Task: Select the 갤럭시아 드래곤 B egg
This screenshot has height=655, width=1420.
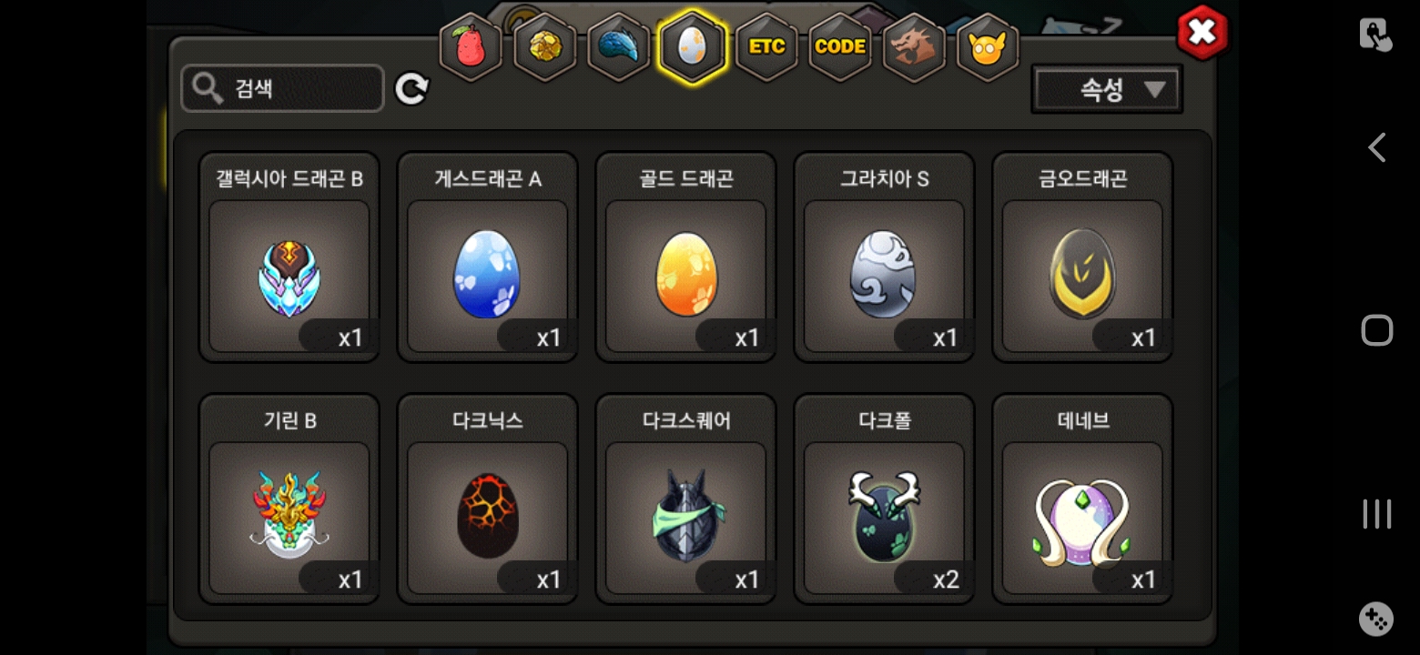Action: click(x=289, y=257)
